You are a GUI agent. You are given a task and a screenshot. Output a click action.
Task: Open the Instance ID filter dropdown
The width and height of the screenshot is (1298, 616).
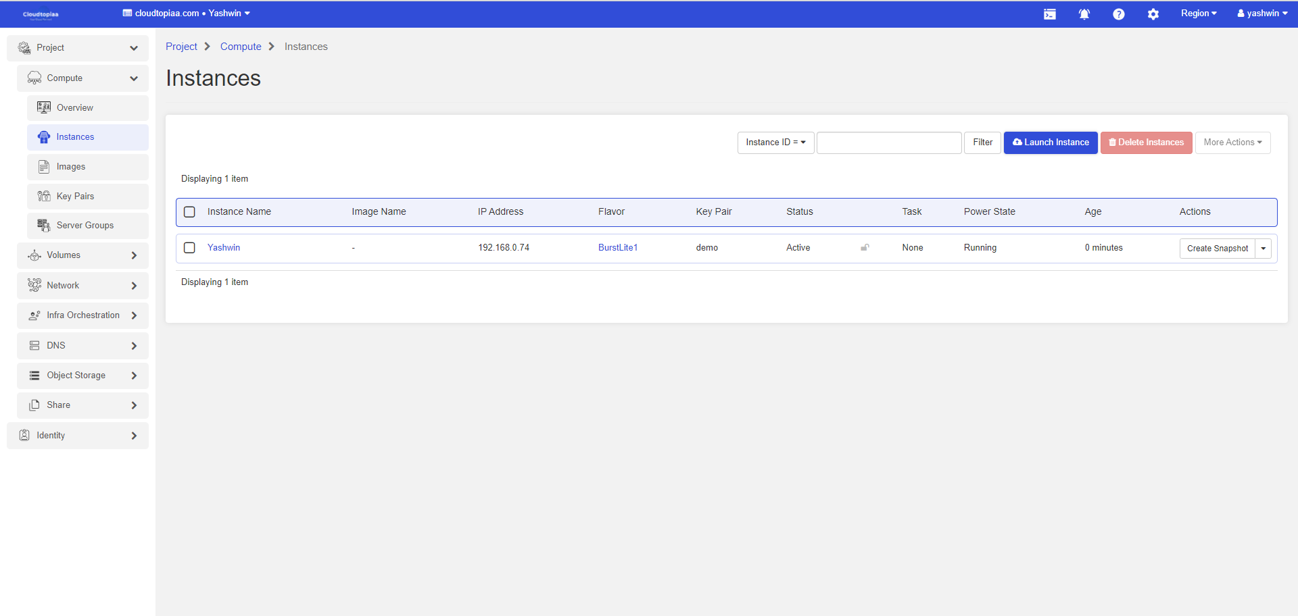click(775, 143)
